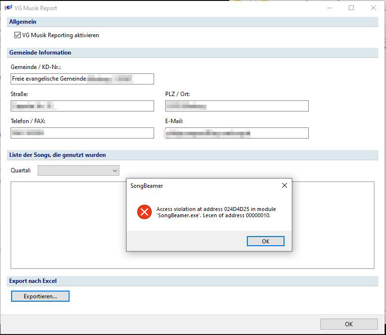Viewport: 386px width, 335px height.
Task: Click the red error icon in dialog
Action: [144, 212]
